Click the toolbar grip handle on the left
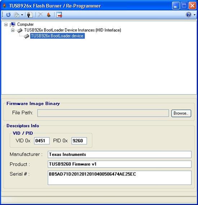 pos(3,15)
